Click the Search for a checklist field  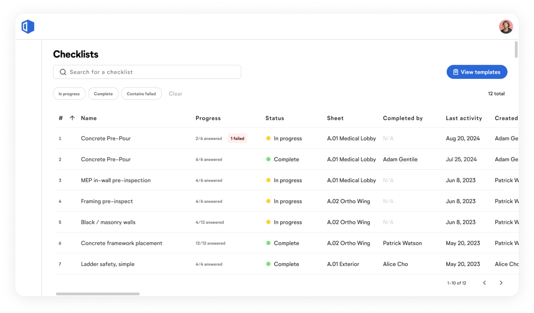(153, 72)
